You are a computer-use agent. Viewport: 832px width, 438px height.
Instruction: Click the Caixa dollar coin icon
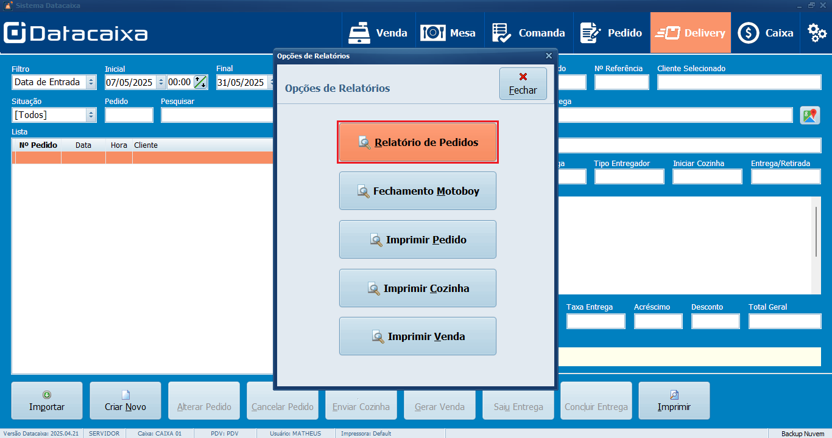(749, 33)
